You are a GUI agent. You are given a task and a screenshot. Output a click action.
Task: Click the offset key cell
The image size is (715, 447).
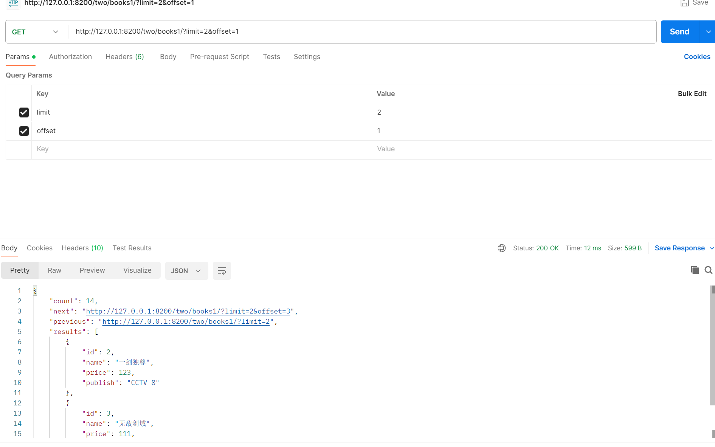point(202,131)
